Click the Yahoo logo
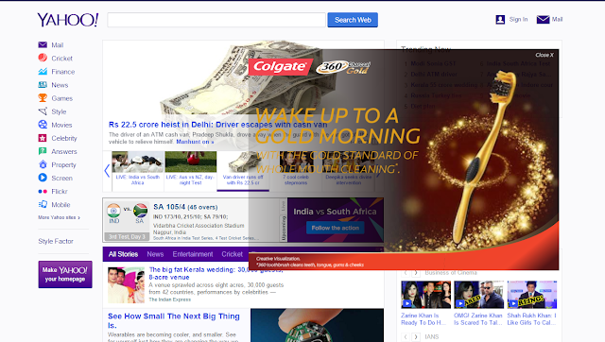The height and width of the screenshot is (342, 605). pos(68,20)
